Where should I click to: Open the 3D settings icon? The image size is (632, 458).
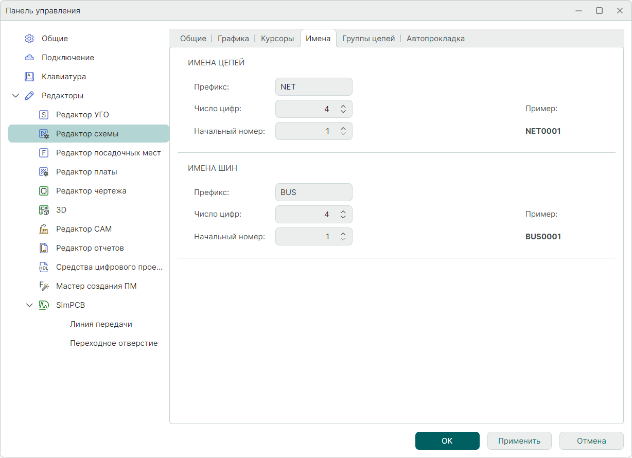pos(44,210)
